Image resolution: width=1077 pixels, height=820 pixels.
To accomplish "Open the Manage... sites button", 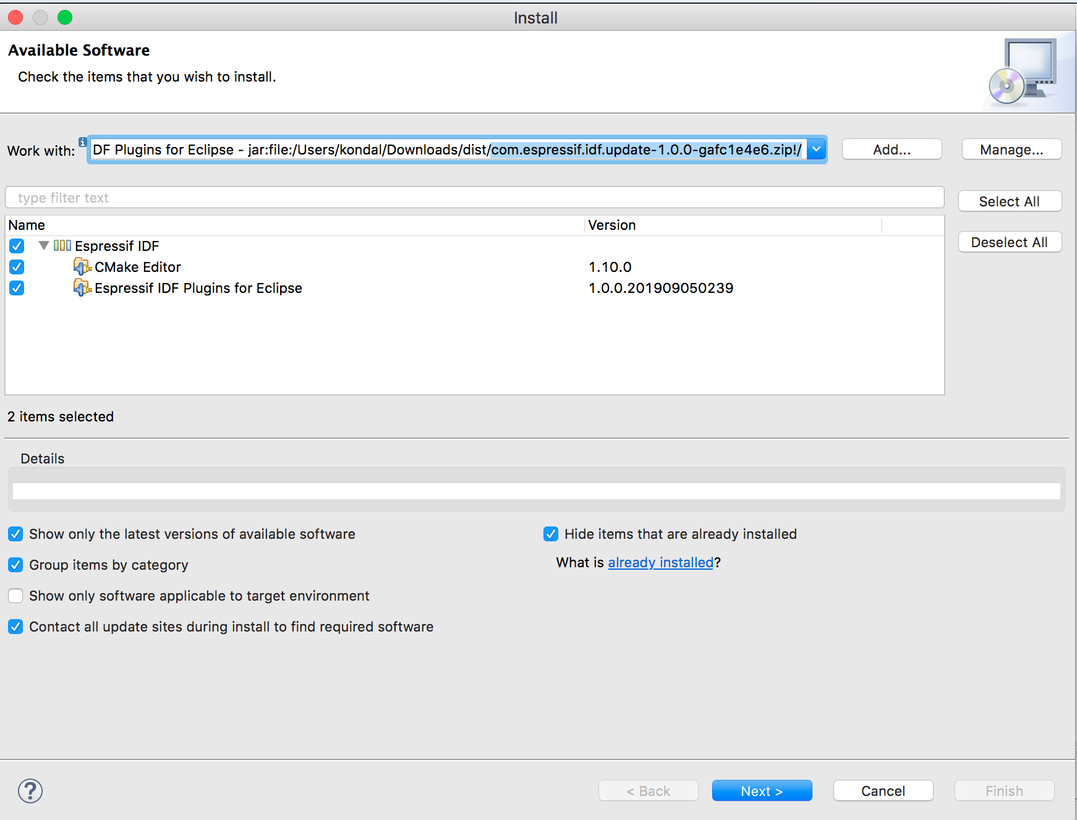I will tap(1011, 149).
